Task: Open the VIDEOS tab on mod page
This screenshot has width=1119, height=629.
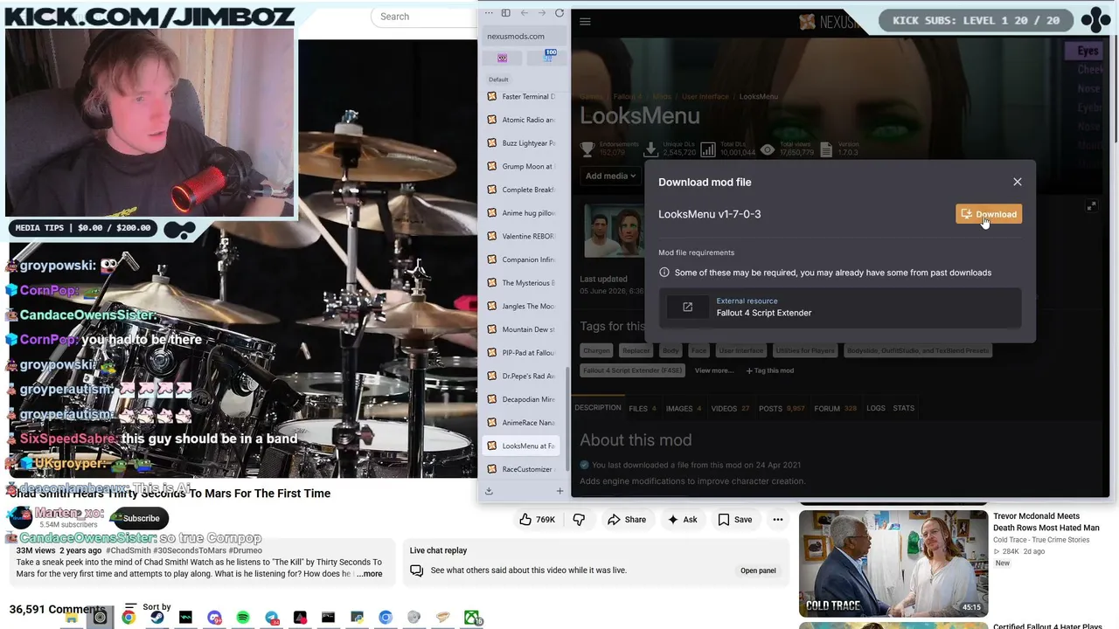Action: [730, 408]
